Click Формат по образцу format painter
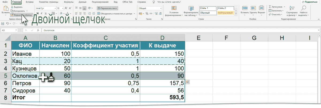This screenshot has width=321, height=108. click(x=21, y=15)
